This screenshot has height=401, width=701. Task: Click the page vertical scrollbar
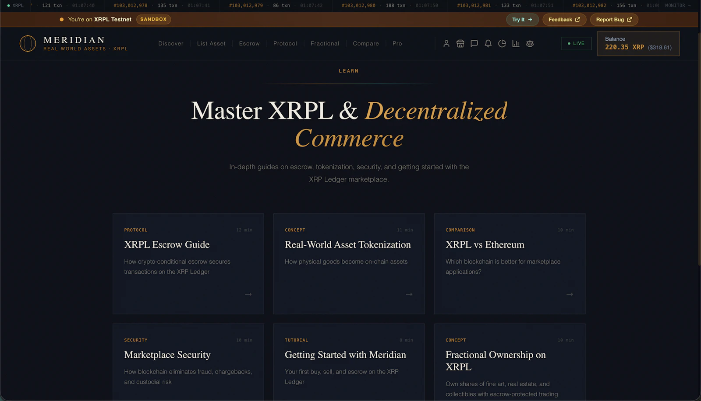click(699, 149)
